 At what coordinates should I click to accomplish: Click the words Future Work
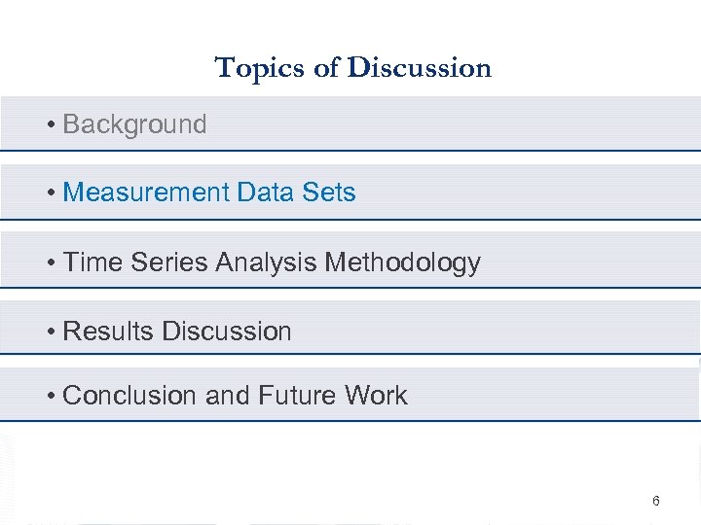coord(332,396)
